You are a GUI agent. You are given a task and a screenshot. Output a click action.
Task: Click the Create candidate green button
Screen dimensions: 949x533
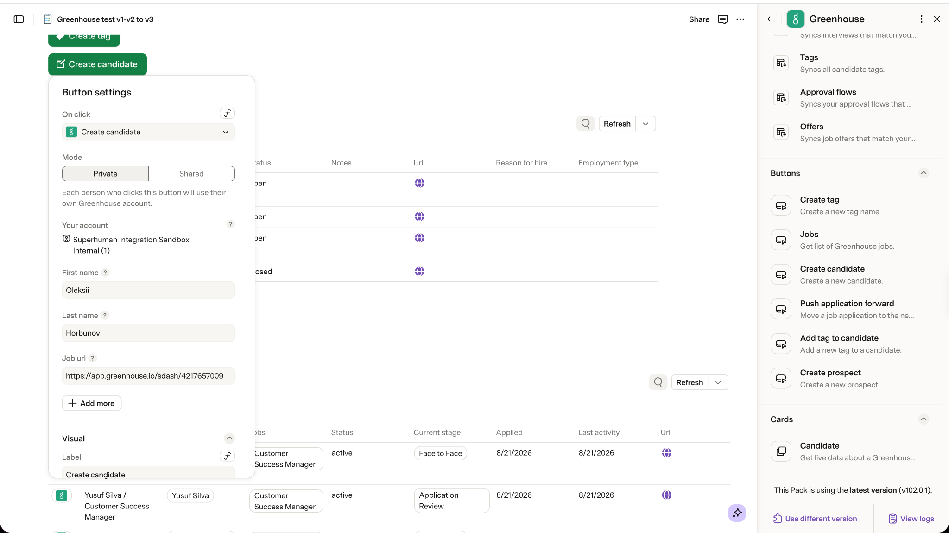pos(97,64)
